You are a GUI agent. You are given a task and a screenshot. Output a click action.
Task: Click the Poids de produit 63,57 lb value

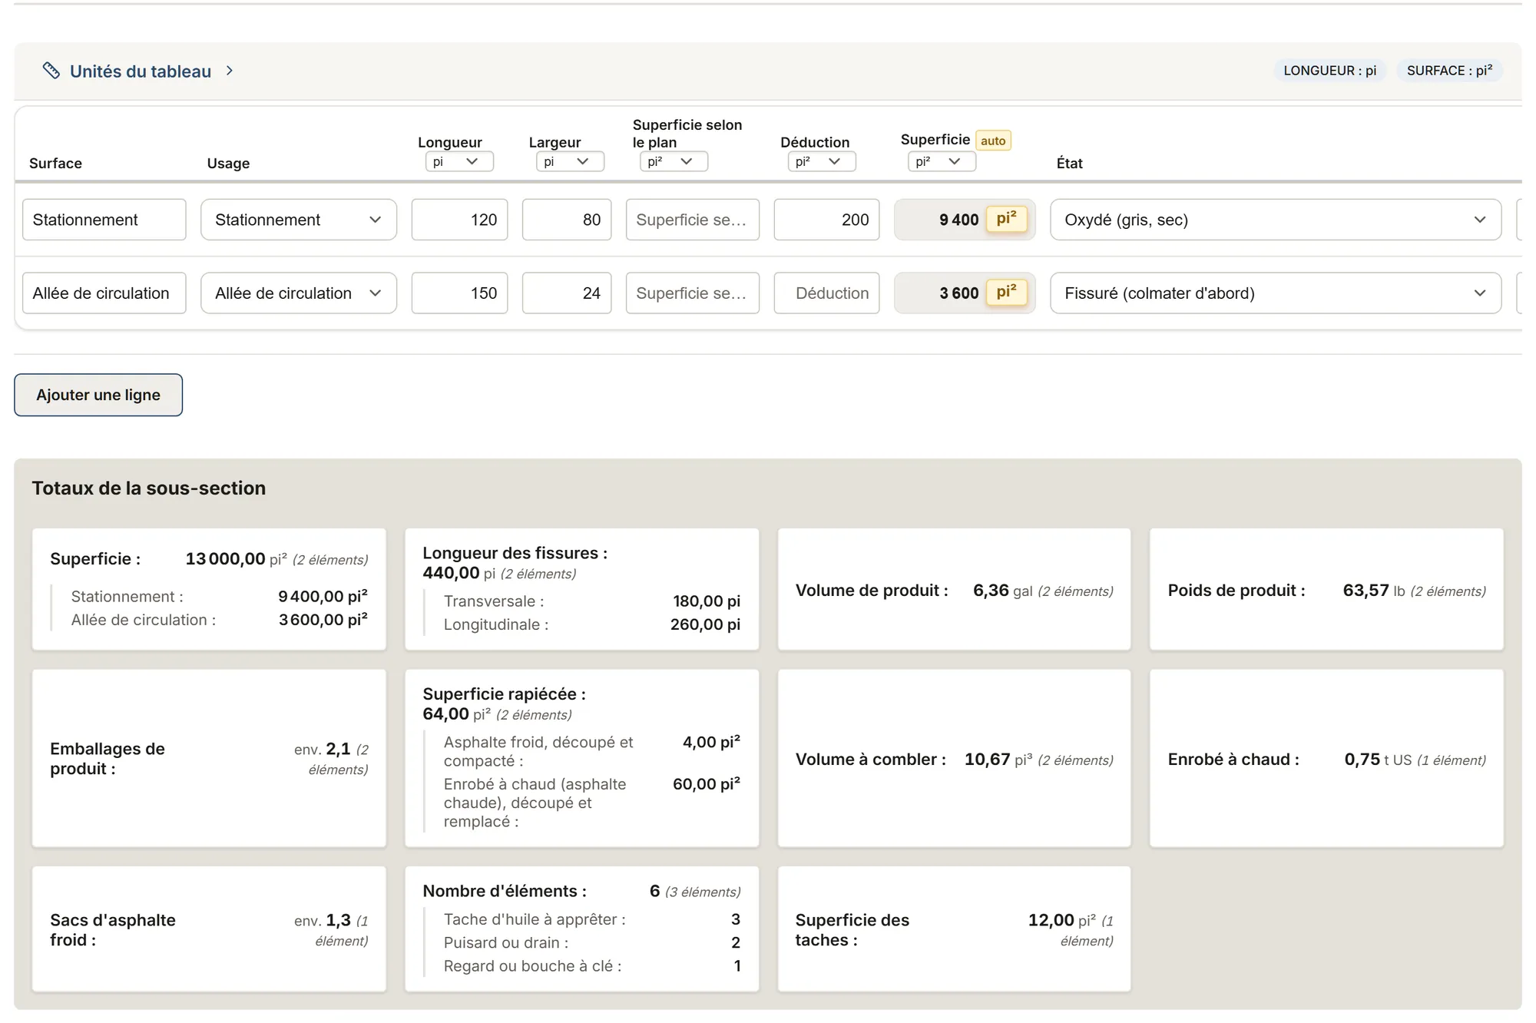(1366, 591)
